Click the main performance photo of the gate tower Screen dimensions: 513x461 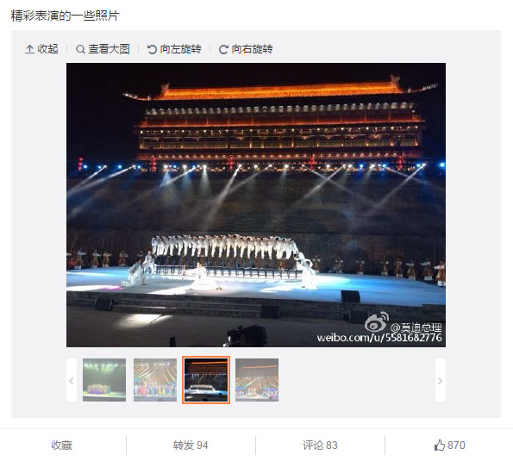point(256,205)
